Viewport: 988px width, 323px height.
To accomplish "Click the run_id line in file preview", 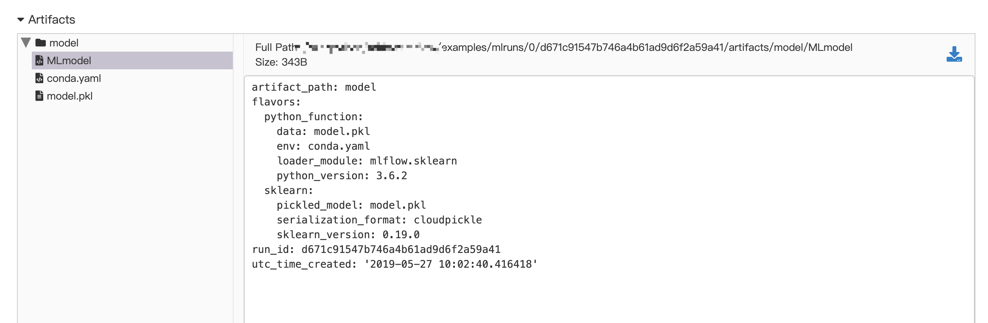I will 376,250.
